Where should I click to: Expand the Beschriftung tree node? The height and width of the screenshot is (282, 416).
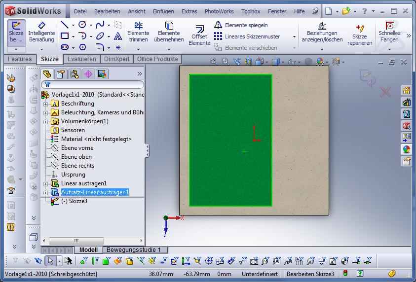tap(46, 104)
